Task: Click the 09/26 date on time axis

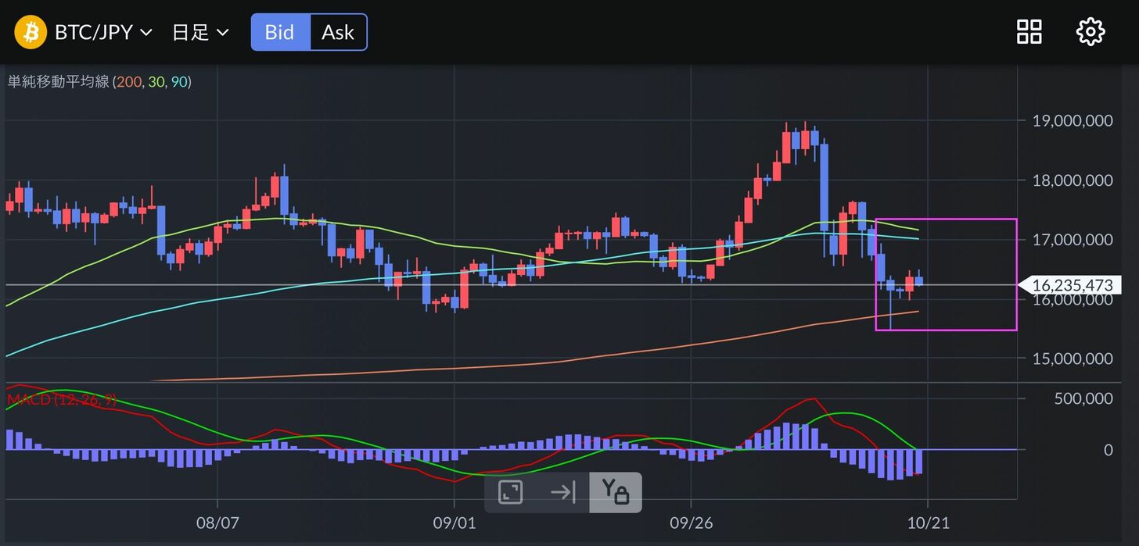Action: (691, 523)
